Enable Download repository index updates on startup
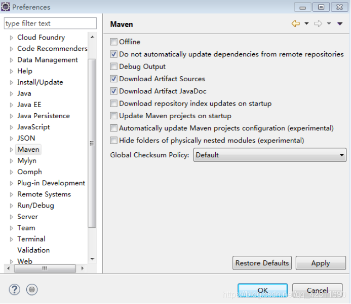 pyautogui.click(x=114, y=104)
